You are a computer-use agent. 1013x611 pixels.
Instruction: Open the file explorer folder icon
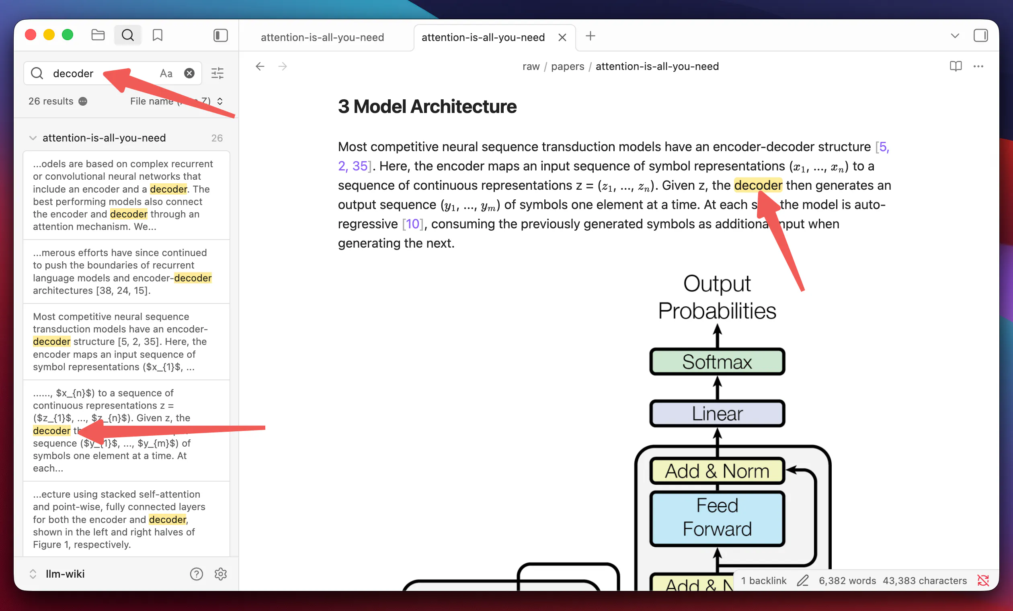[98, 35]
